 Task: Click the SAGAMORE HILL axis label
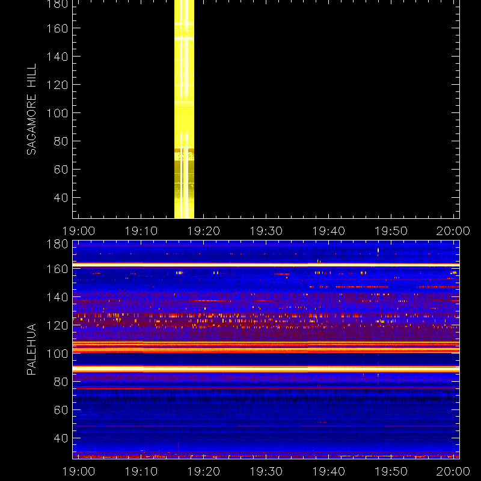pos(31,109)
